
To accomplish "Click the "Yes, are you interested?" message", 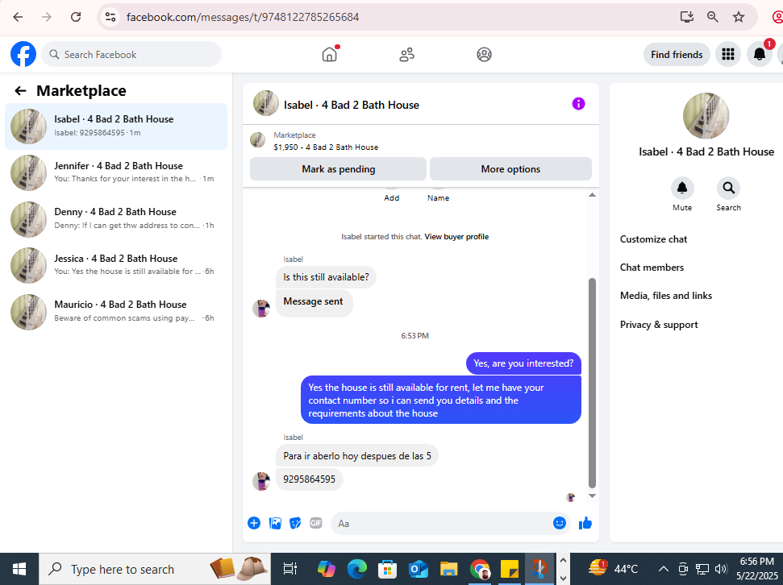I will 523,363.
